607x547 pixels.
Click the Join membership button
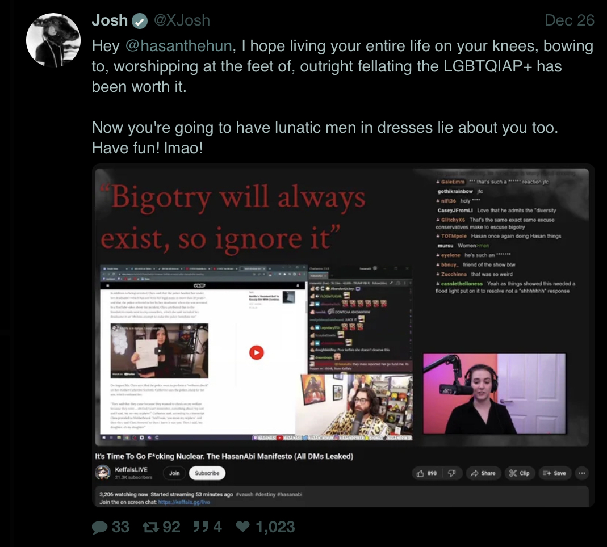[174, 473]
